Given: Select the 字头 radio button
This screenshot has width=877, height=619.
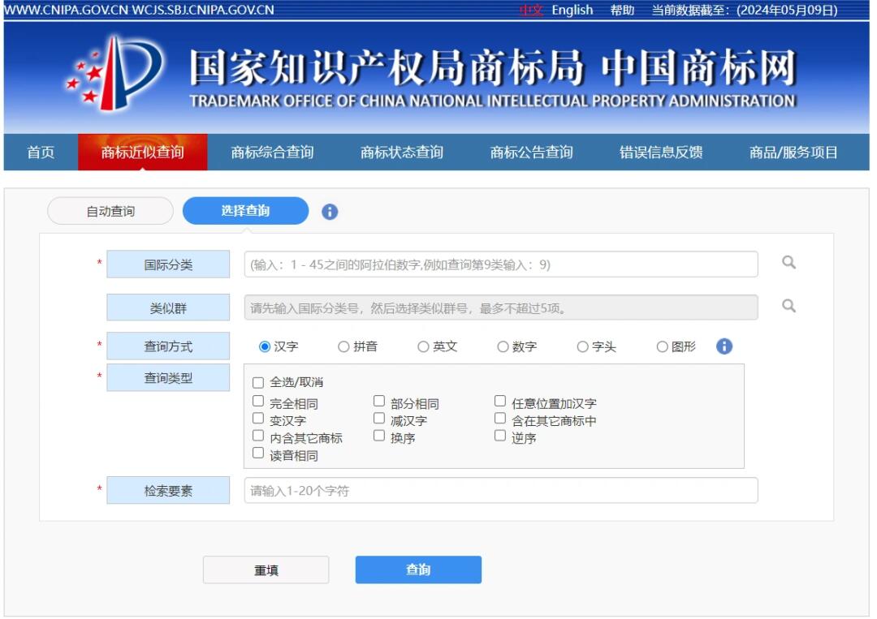Looking at the screenshot, I should [582, 347].
